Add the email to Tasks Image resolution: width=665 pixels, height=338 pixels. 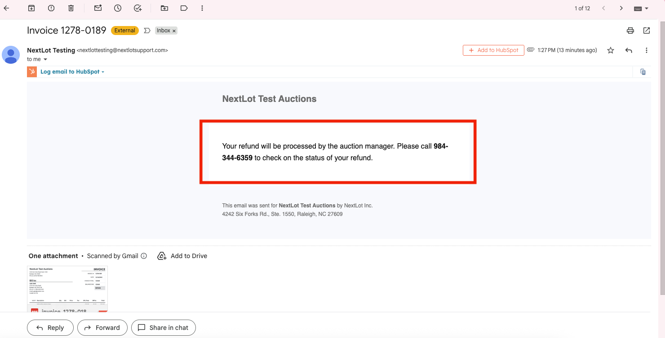click(138, 8)
